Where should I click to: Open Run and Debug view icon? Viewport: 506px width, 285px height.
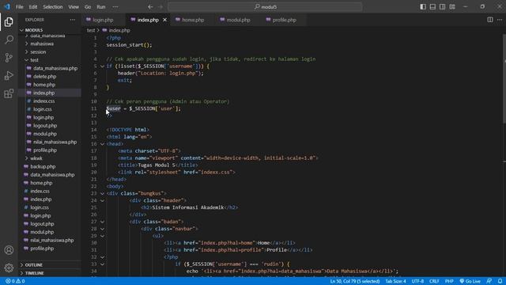click(9, 76)
